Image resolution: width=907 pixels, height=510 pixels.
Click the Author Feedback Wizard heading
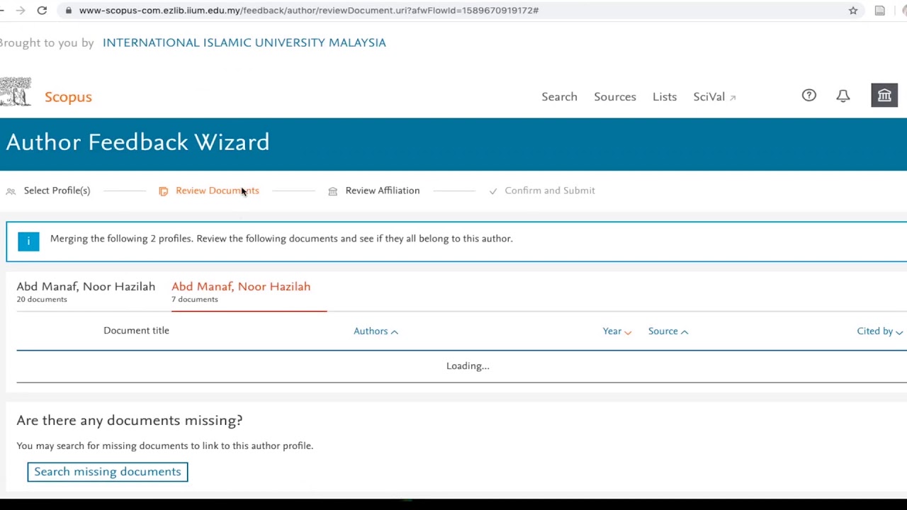pyautogui.click(x=137, y=142)
